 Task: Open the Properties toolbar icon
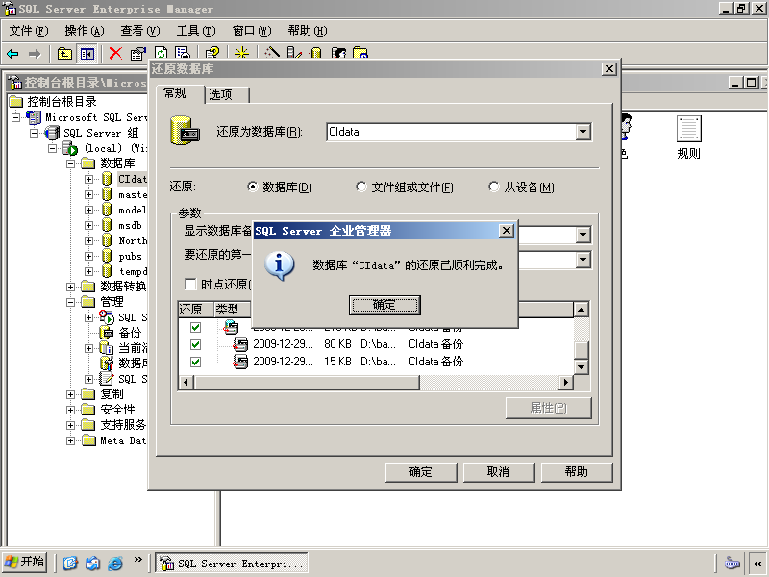point(137,54)
